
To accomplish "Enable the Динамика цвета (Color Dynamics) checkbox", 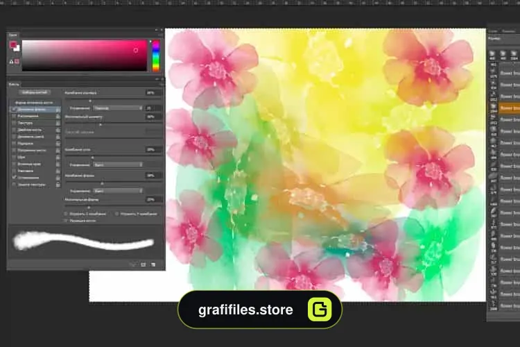I will pyautogui.click(x=14, y=137).
